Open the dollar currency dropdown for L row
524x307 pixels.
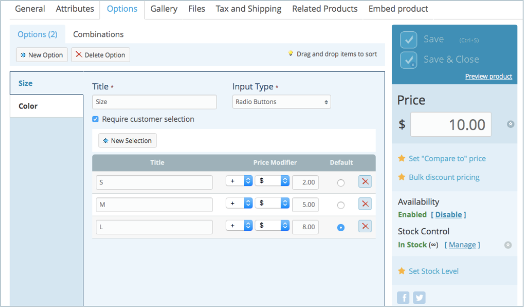[x=273, y=225]
